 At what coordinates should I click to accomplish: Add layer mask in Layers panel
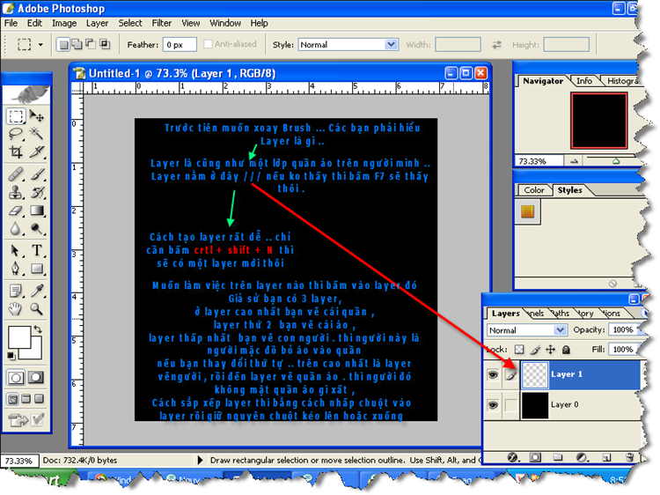[x=535, y=457]
